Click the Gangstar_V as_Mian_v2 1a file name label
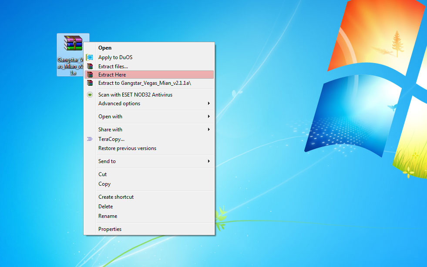 point(71,66)
